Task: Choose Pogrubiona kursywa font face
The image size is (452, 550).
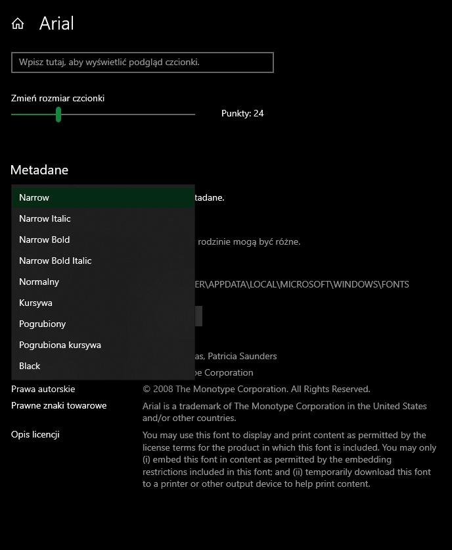Action: 60,345
